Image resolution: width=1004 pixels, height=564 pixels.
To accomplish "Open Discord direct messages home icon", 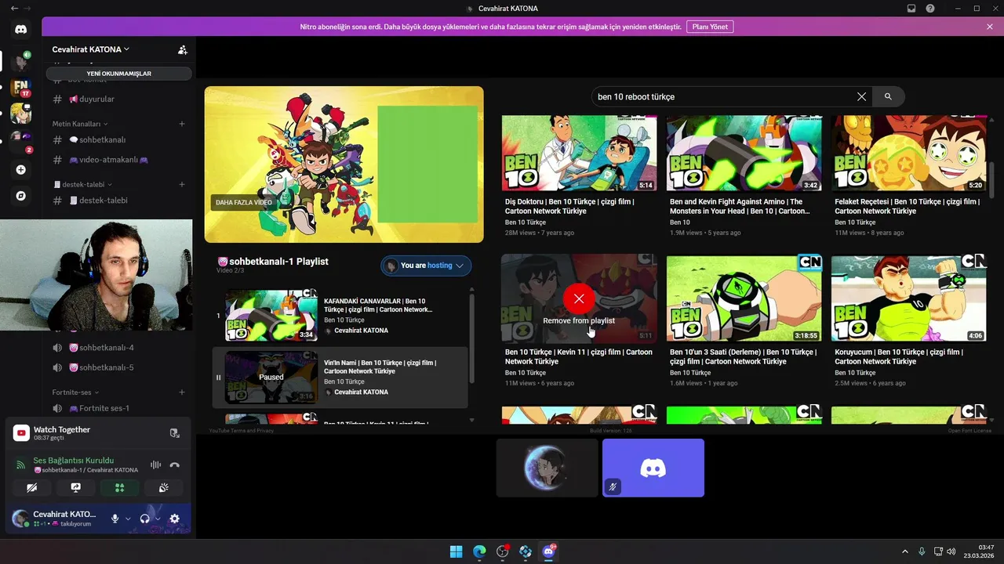I will tap(21, 29).
